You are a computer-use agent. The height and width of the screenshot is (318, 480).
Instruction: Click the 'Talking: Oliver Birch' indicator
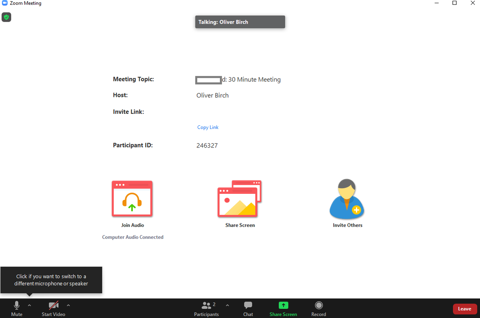240,22
